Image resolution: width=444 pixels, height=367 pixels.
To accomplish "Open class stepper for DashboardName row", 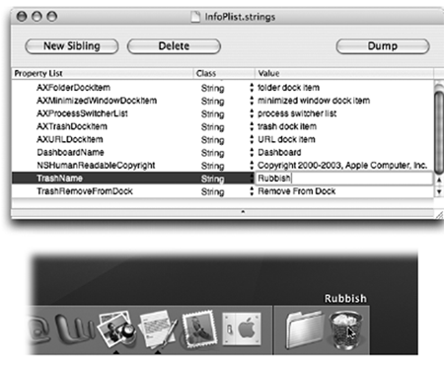I will click(252, 152).
